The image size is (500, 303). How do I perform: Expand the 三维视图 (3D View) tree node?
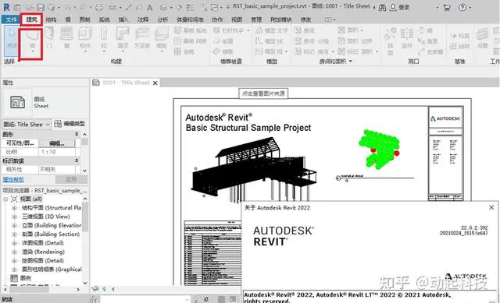click(x=14, y=217)
